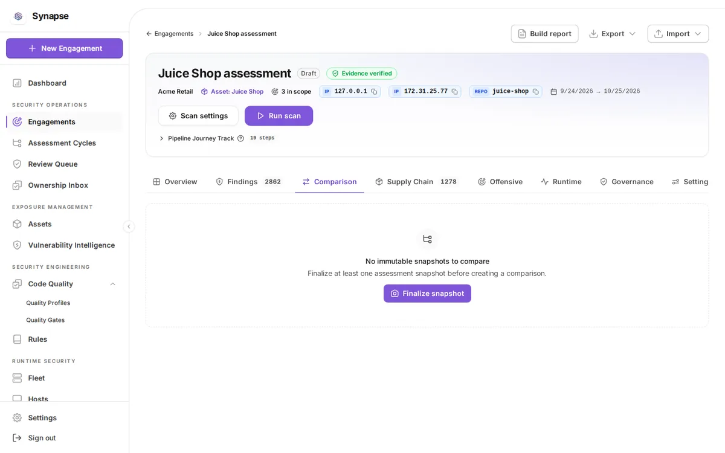This screenshot has width=725, height=453.
Task: Click the Dashboard chart icon
Action: 17,83
